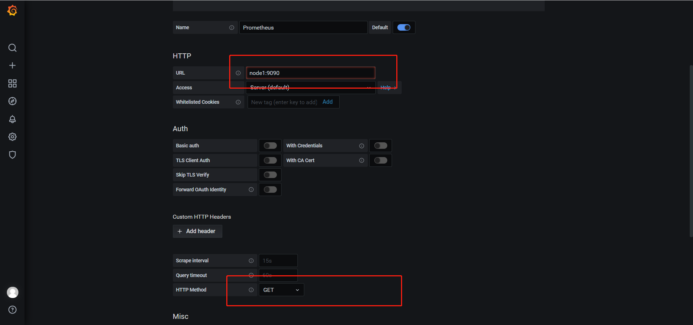Open the Create plus icon in sidebar

[12, 65]
